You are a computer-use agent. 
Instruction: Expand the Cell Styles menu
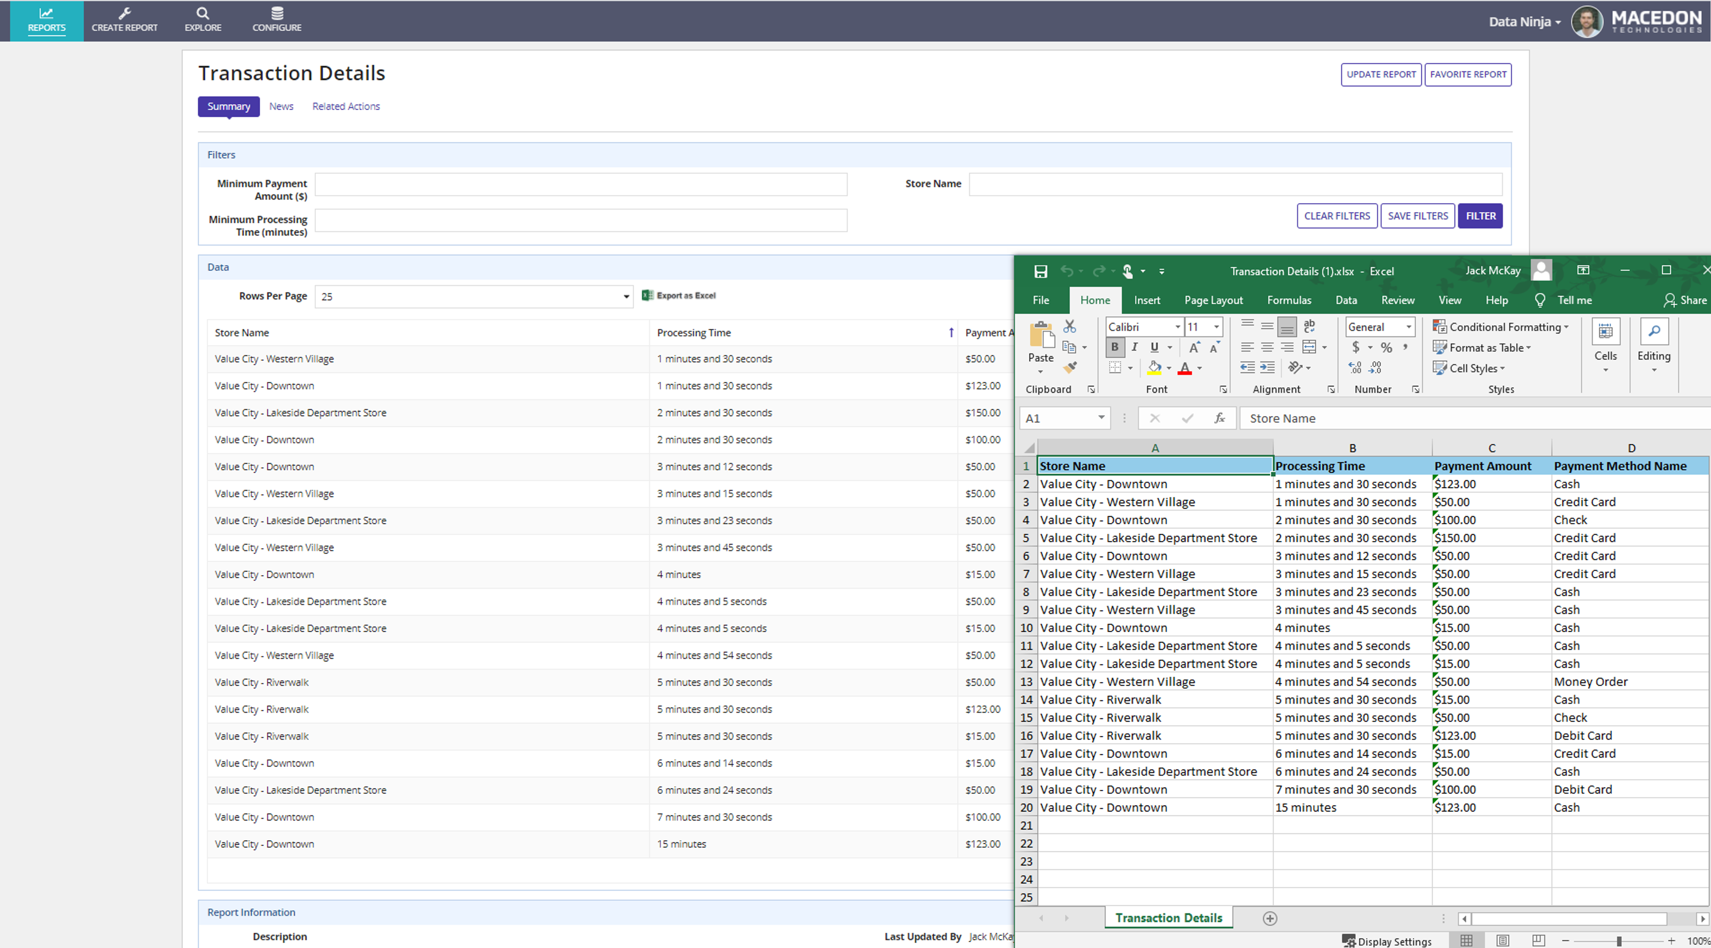(x=1469, y=368)
